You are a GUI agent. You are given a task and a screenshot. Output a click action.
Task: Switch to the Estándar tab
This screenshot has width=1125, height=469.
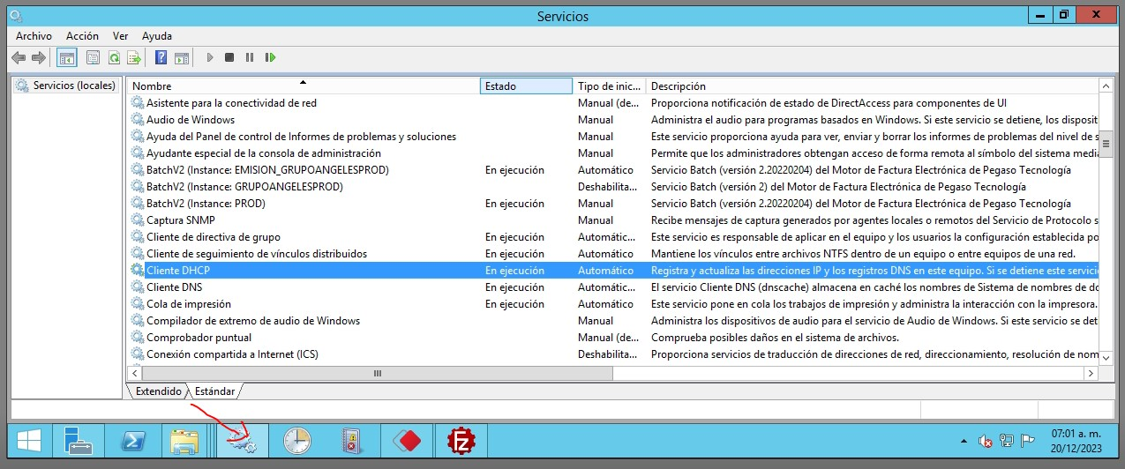click(x=214, y=391)
